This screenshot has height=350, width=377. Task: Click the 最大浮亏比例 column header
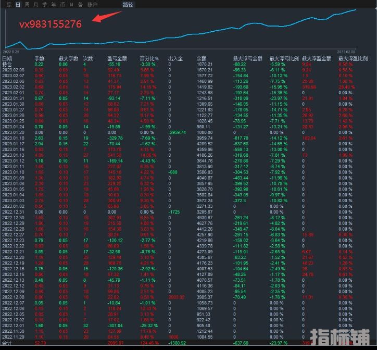coord(284,58)
